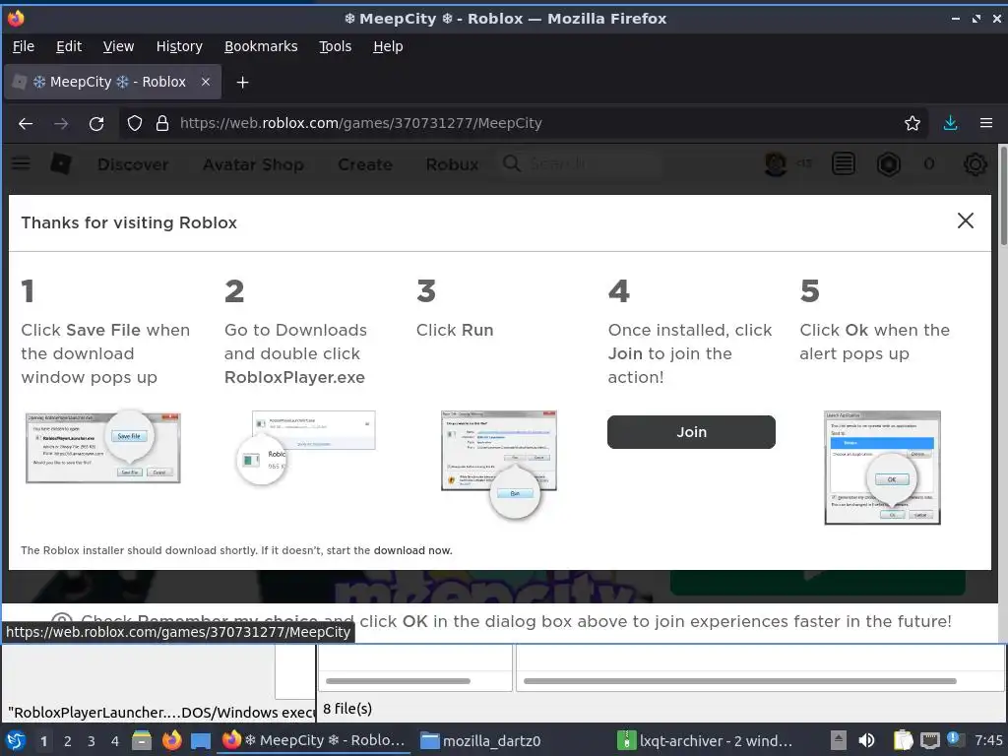This screenshot has width=1008, height=756.
Task: Open Avatar Shop in Roblox navbar
Action: pyautogui.click(x=253, y=164)
